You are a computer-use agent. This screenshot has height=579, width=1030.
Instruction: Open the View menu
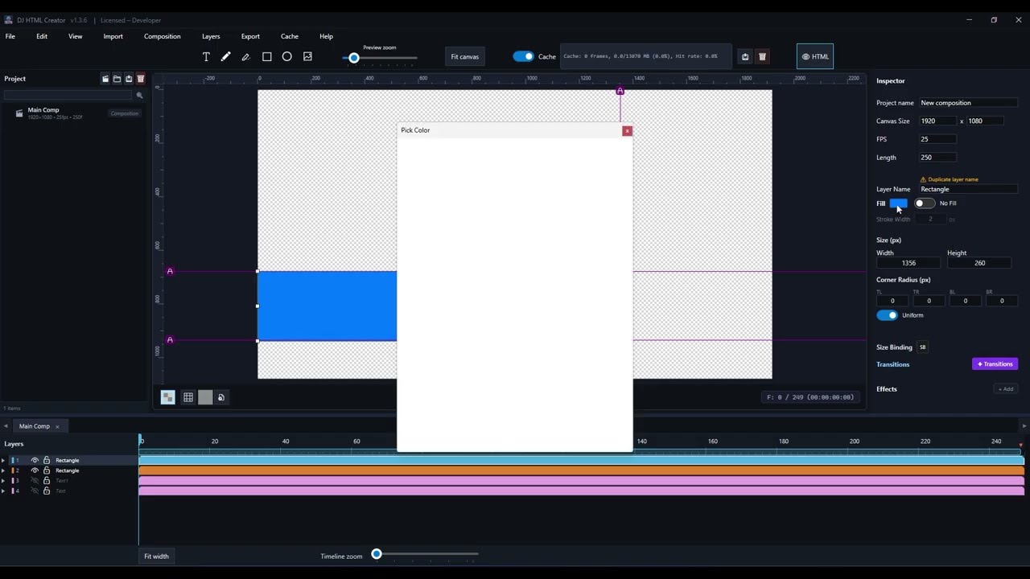(75, 36)
